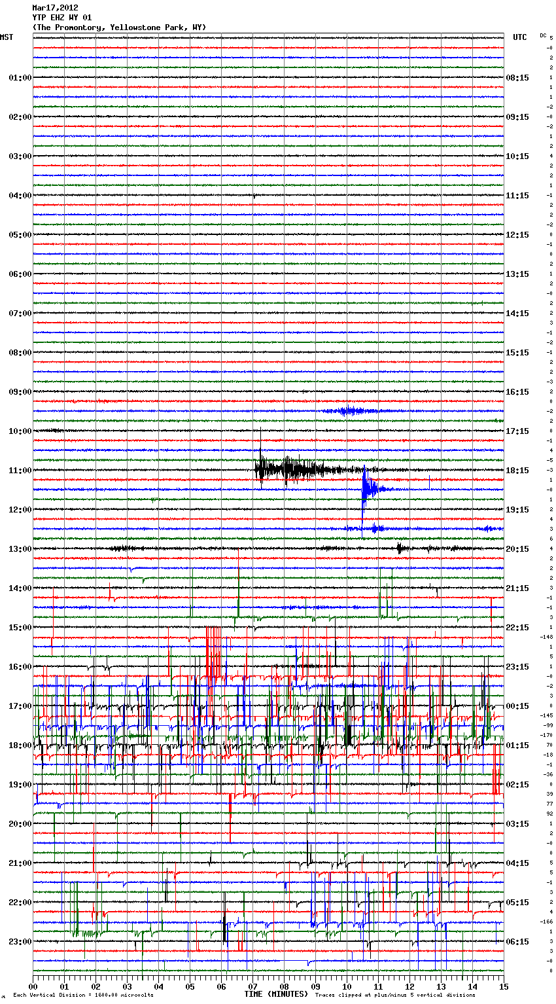Select the 17:00 MST time label

coord(20,706)
